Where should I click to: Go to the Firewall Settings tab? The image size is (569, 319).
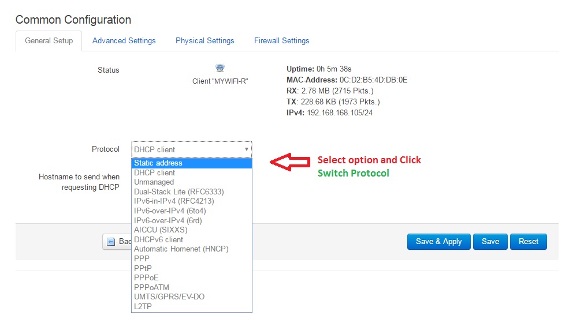(281, 40)
